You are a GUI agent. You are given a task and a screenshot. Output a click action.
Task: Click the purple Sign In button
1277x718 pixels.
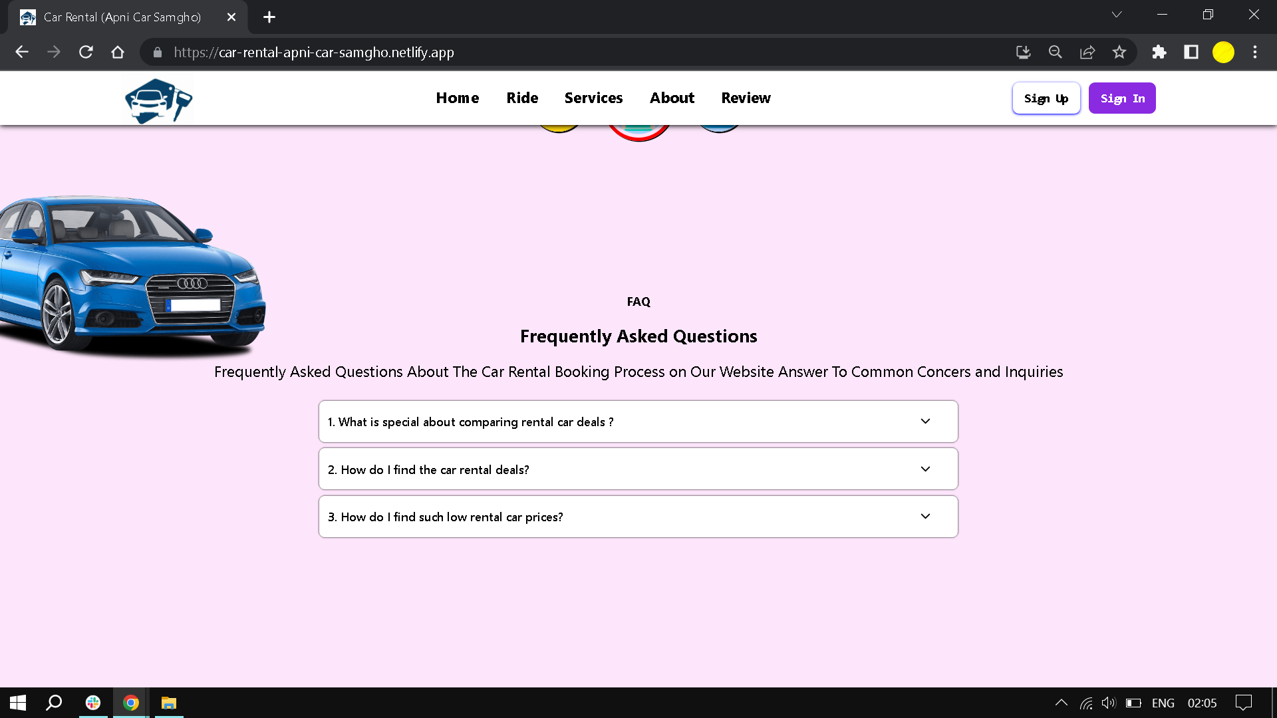(1121, 98)
